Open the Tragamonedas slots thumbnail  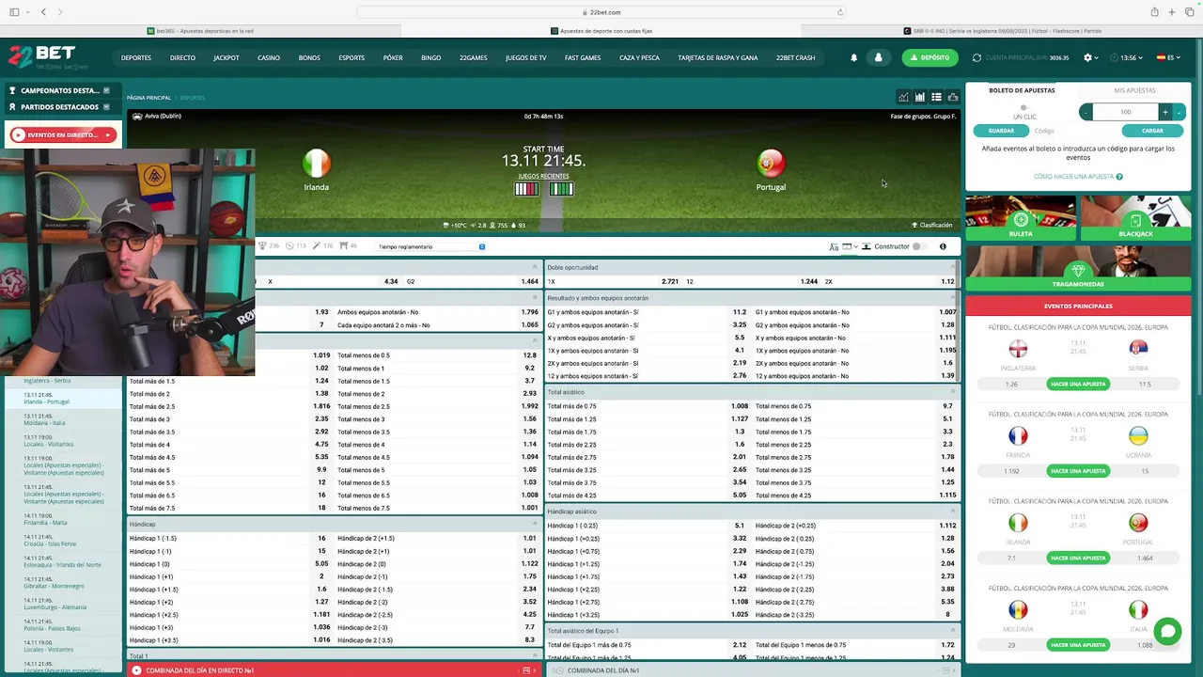tap(1078, 268)
